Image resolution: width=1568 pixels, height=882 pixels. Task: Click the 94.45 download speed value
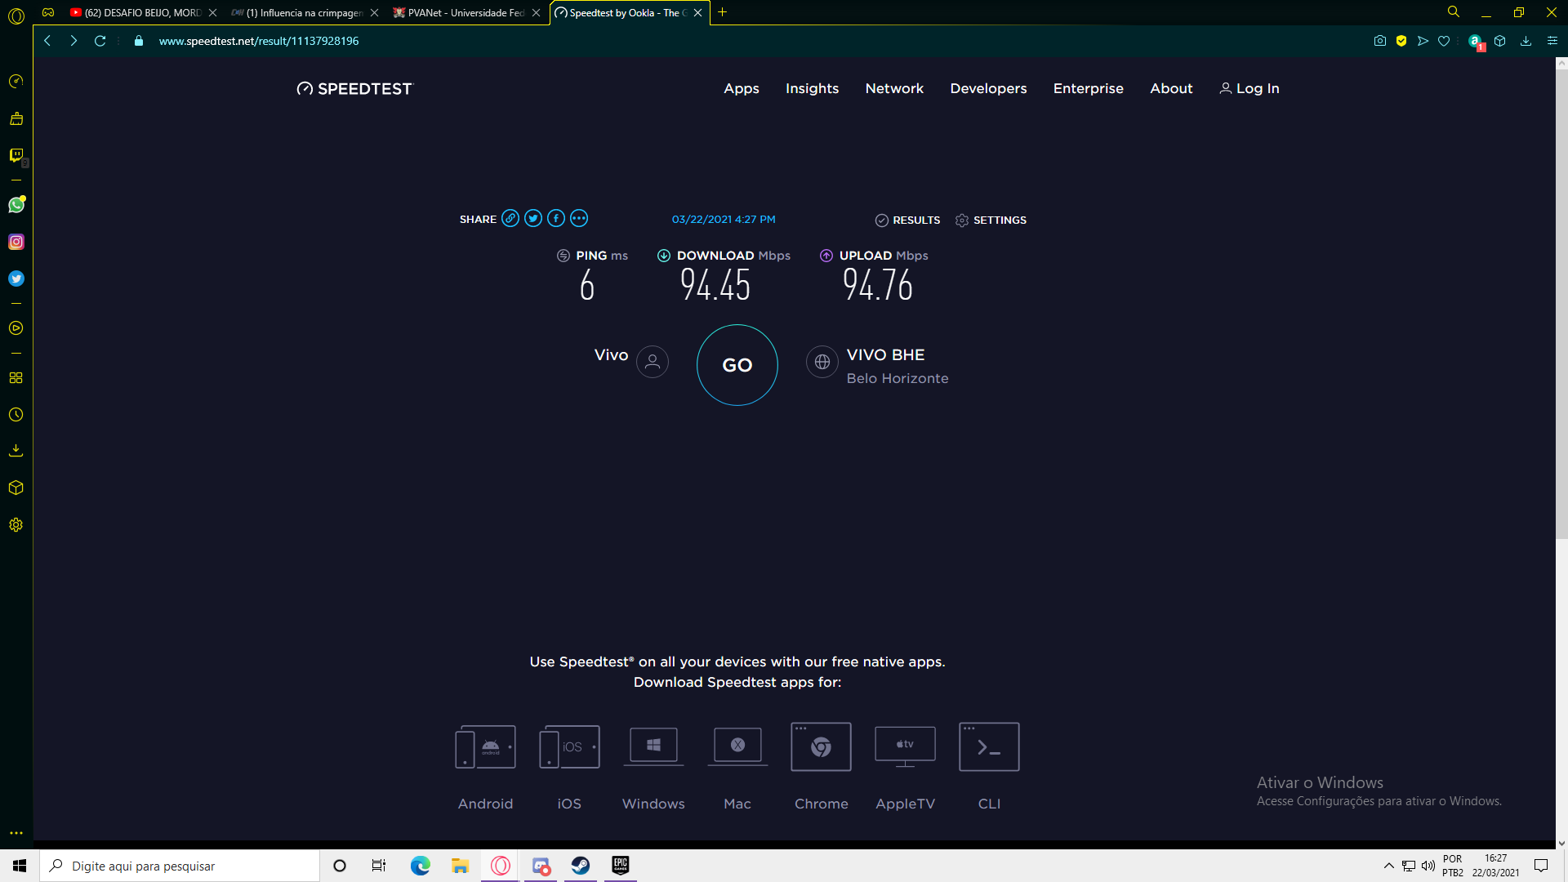[x=715, y=285]
